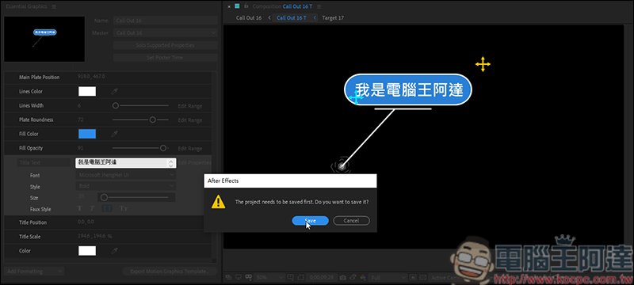This screenshot has width=634, height=285.
Task: Open the Composition panel menu icon
Action: [319, 6]
